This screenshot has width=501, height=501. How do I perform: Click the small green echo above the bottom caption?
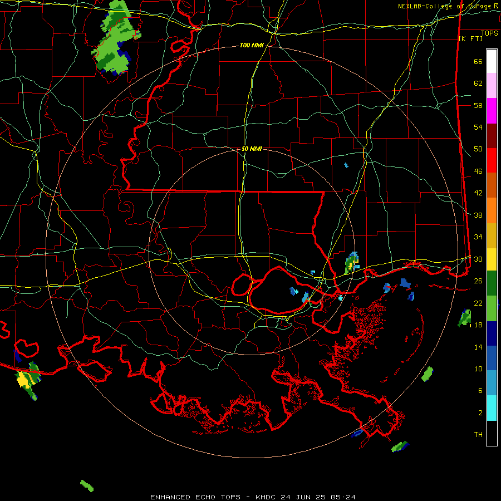(x=87, y=485)
